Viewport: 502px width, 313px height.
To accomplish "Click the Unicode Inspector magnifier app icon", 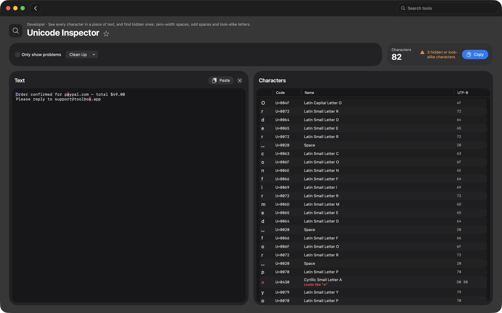I will [16, 31].
